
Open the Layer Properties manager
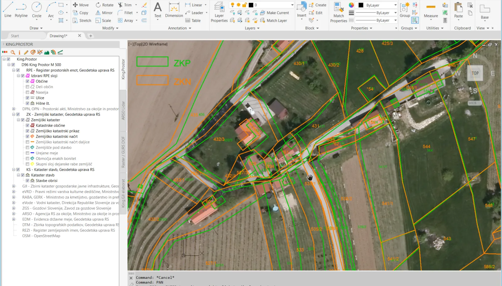[219, 13]
